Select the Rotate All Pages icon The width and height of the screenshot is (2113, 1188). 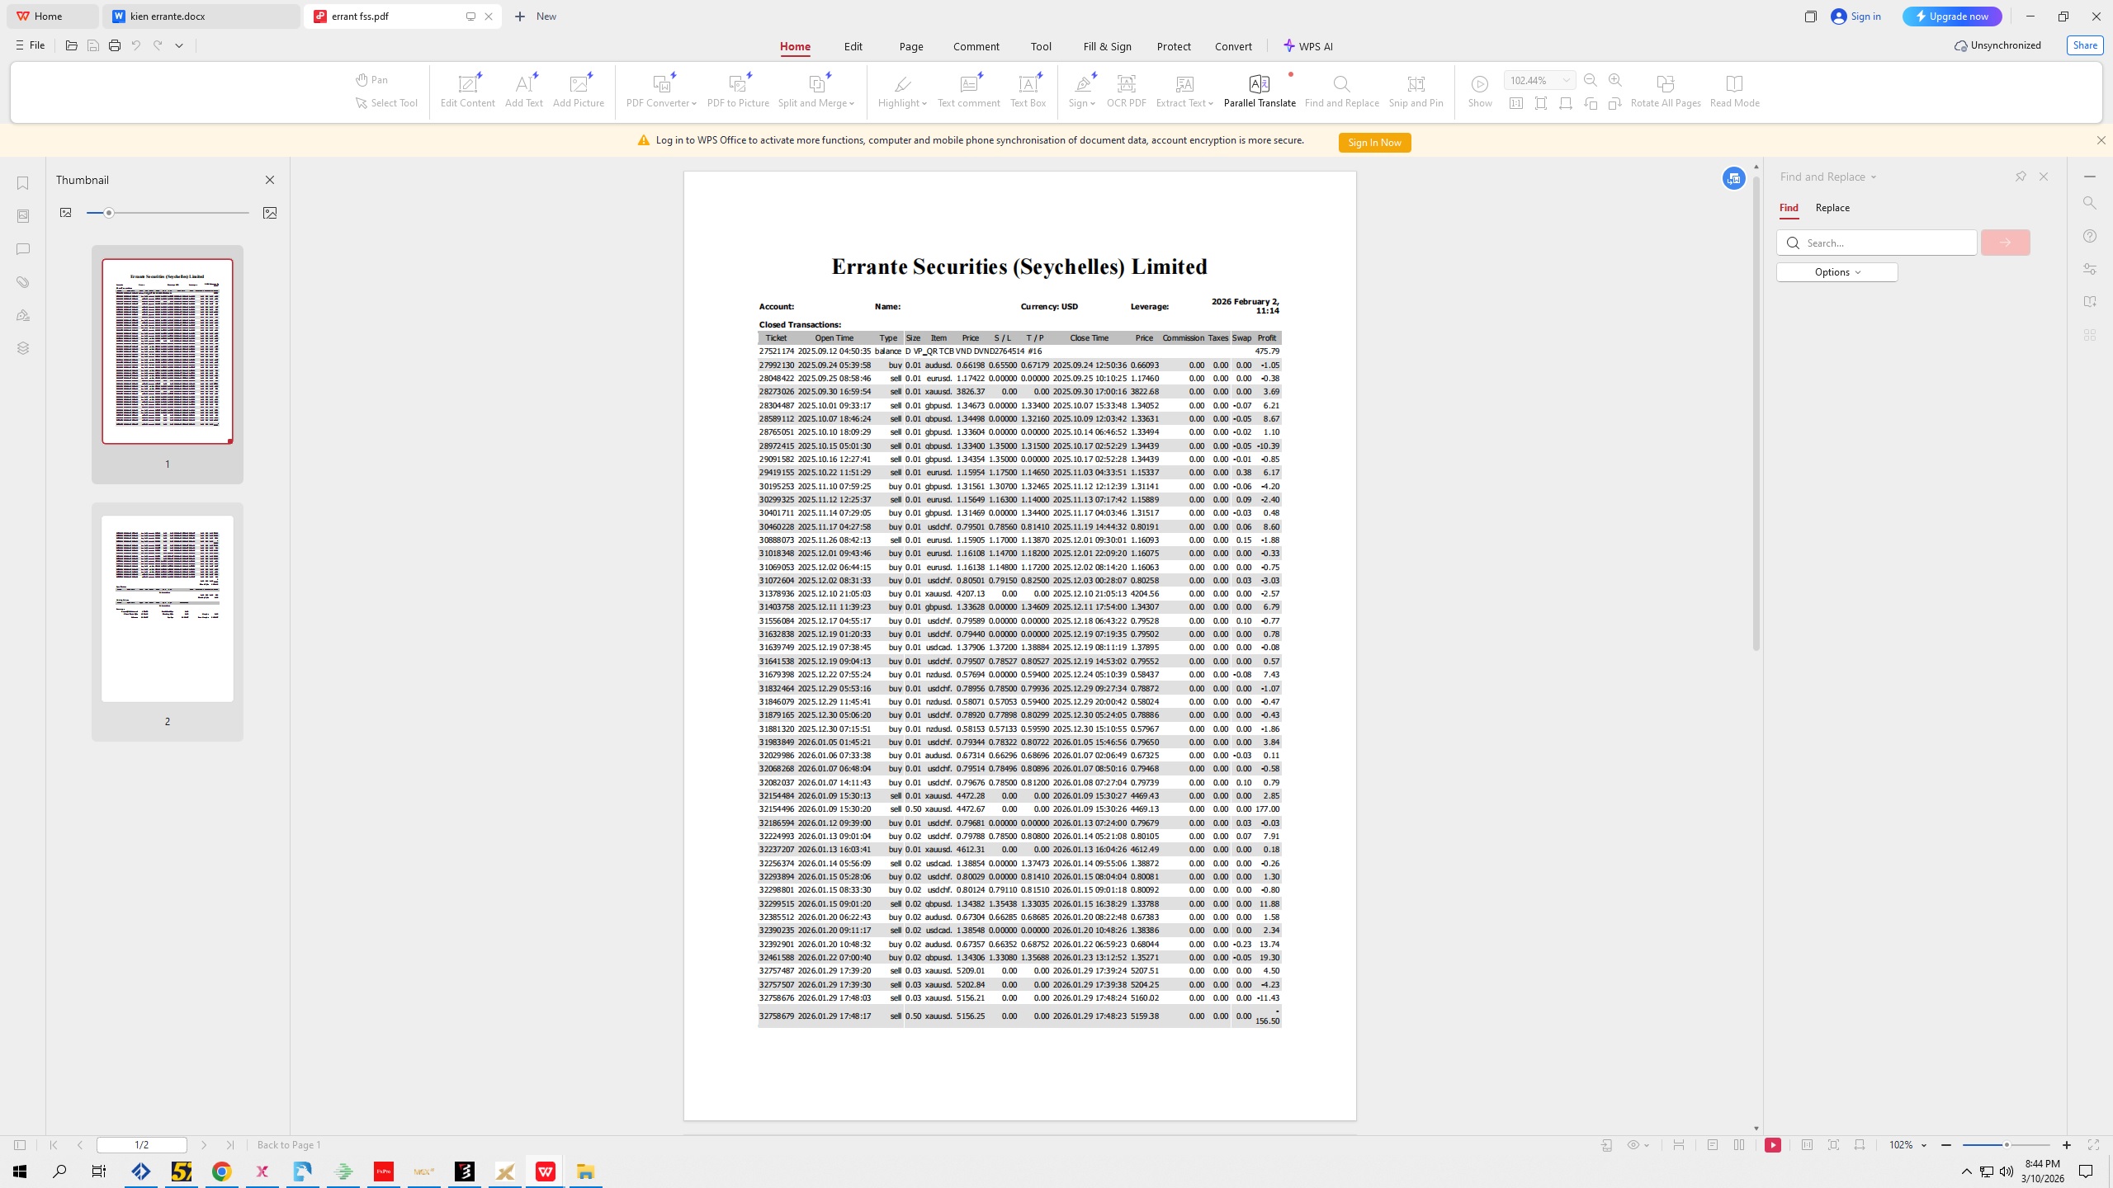pos(1665,84)
